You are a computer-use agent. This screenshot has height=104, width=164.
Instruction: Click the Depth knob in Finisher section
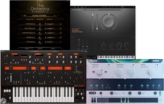click(148, 86)
